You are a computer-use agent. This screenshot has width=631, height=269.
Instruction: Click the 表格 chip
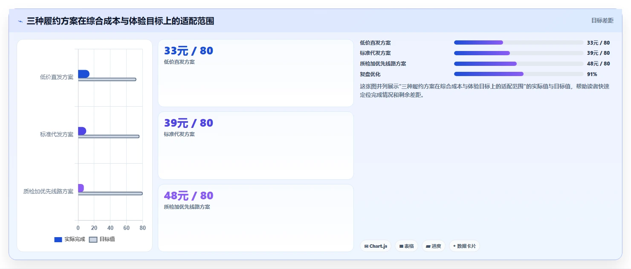click(x=406, y=246)
